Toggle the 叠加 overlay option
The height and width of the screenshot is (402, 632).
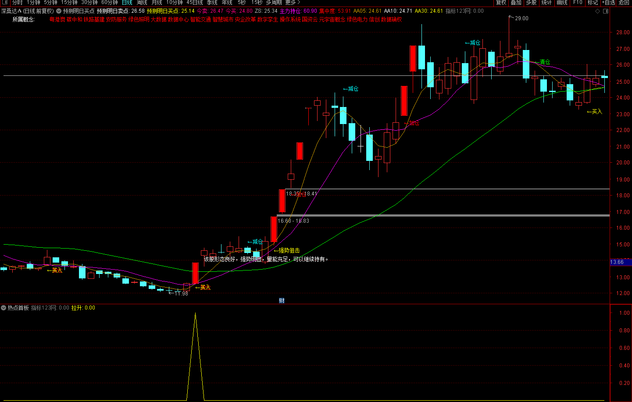pyautogui.click(x=516, y=3)
